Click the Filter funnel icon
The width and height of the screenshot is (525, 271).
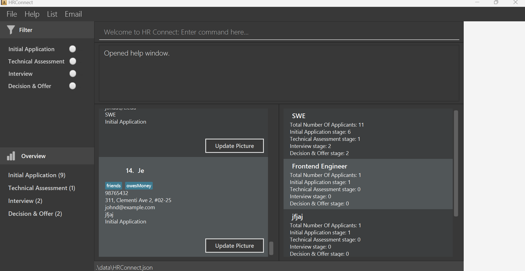(x=11, y=30)
